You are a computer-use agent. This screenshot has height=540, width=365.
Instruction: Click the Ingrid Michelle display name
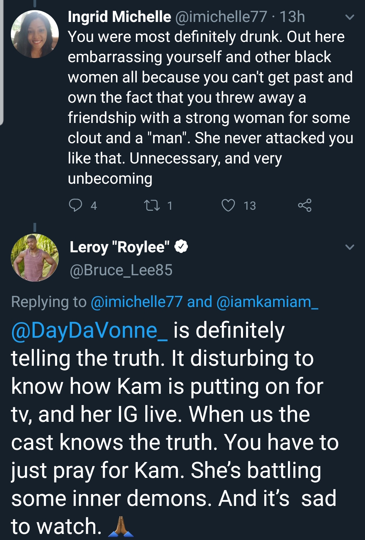pyautogui.click(x=119, y=17)
